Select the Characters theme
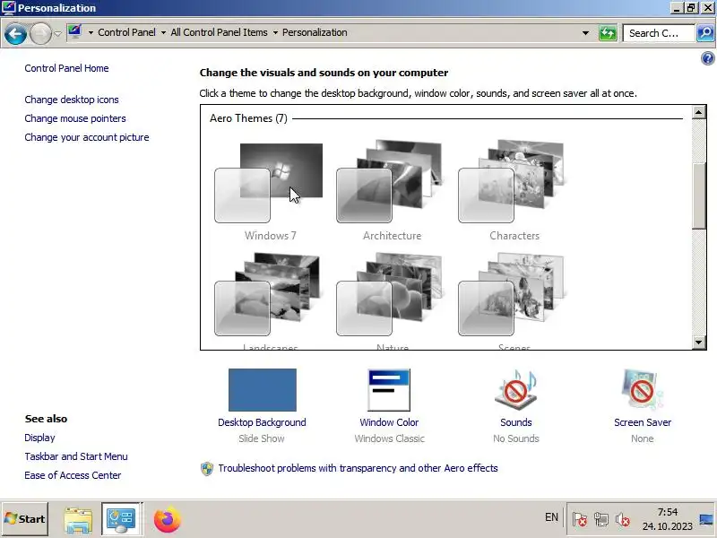 pos(514,191)
